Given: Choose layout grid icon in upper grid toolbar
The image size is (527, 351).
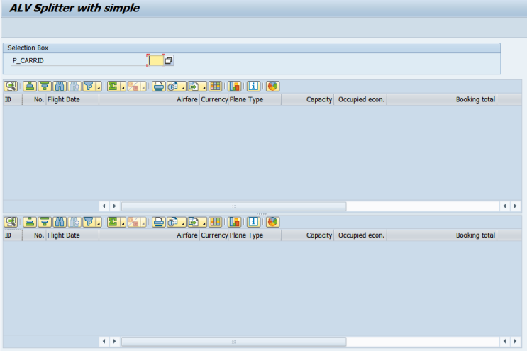Looking at the screenshot, I should [x=215, y=87].
